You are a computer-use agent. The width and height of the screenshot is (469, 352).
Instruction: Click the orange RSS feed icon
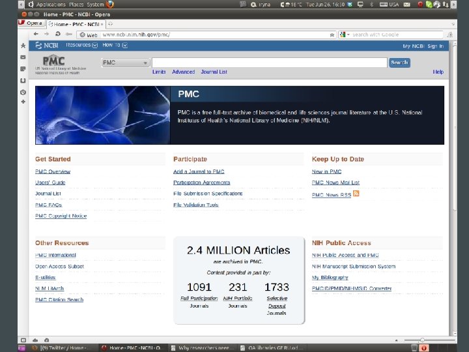(x=356, y=194)
